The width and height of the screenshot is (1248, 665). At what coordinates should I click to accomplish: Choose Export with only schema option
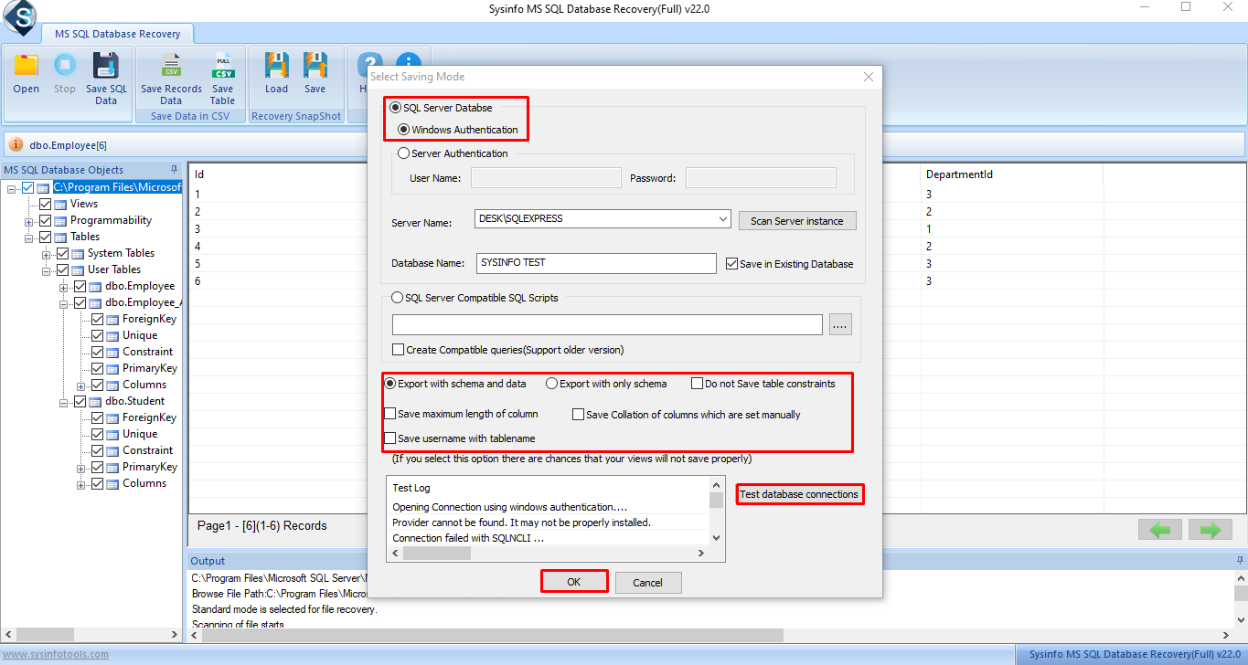click(551, 384)
